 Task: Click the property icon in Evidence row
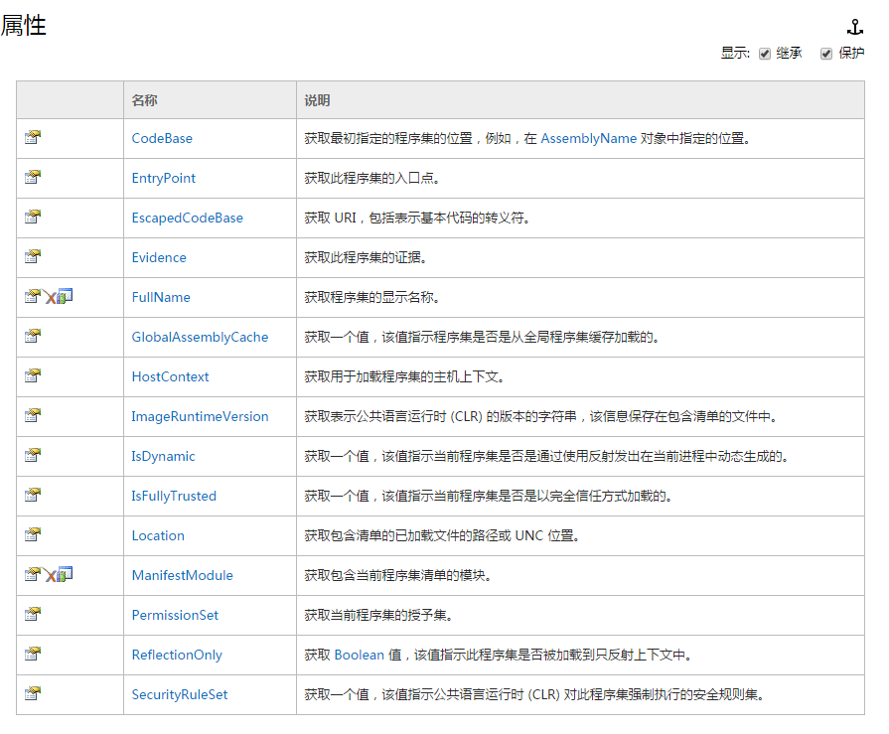click(33, 256)
